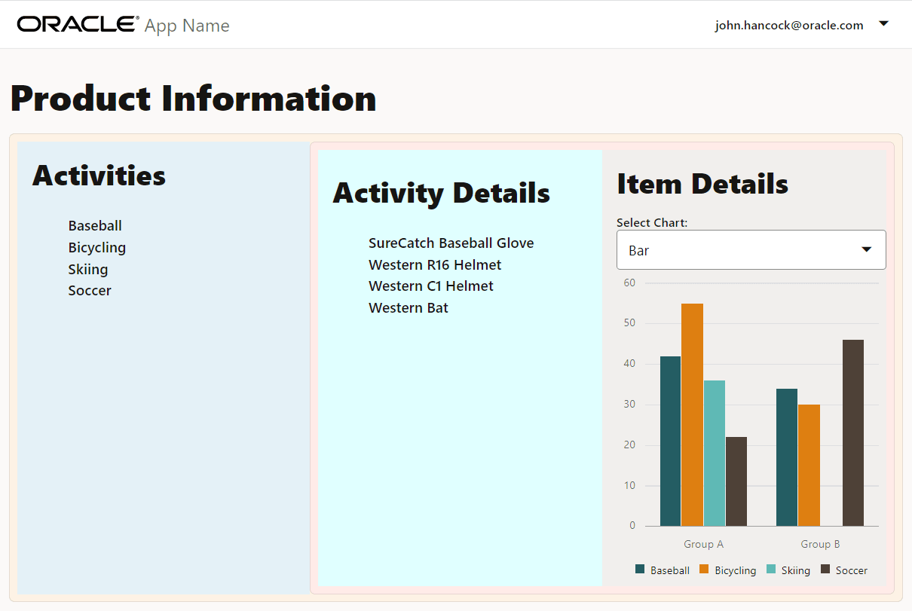Click Group A Baseball bar

[670, 441]
